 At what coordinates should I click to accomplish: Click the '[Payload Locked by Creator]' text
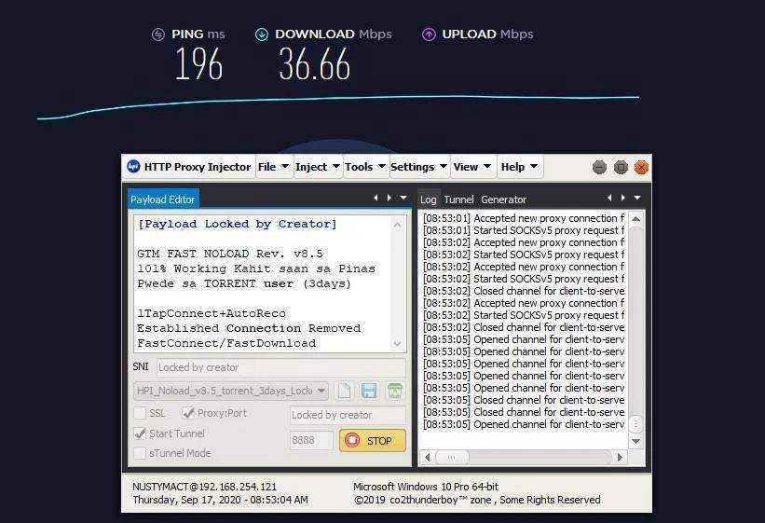point(237,224)
